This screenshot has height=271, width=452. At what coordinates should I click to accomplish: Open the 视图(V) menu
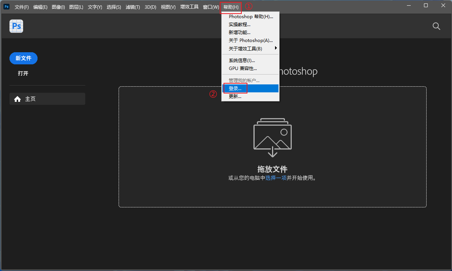point(168,7)
